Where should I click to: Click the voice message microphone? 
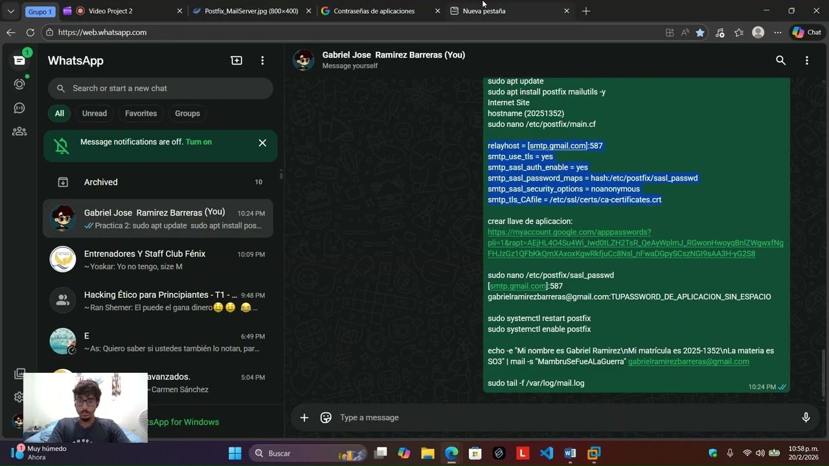pos(806,417)
